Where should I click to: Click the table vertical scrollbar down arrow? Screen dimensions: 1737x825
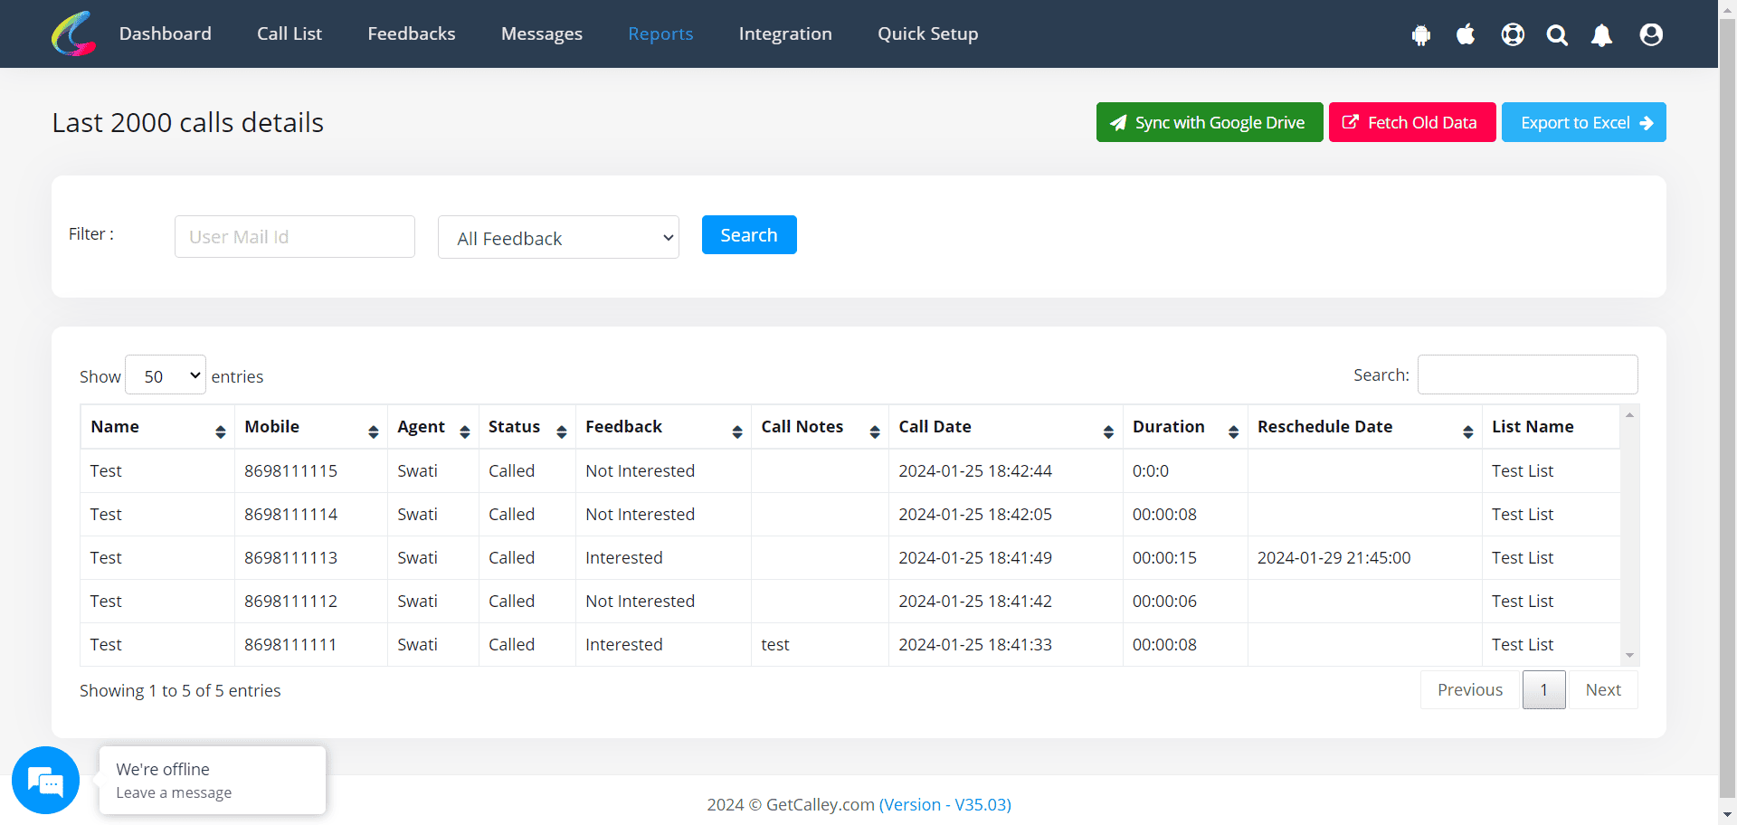click(x=1629, y=656)
